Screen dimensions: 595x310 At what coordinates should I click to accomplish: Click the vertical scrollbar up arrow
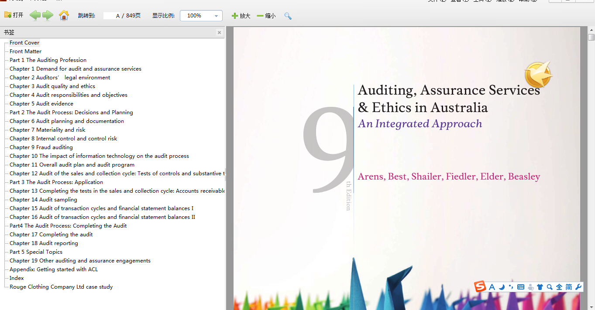[591, 29]
